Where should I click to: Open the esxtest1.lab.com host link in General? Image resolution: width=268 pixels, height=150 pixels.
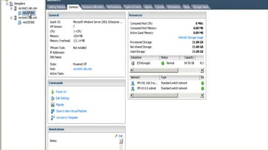click(82, 69)
